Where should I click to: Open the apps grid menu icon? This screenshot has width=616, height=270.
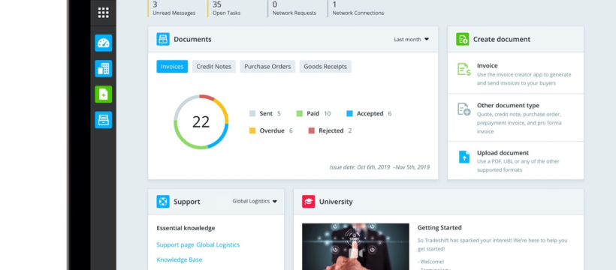coord(104,13)
